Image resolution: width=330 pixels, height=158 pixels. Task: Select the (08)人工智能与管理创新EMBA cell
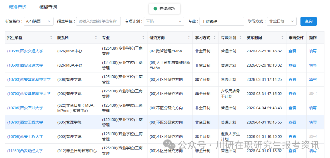tap(170, 65)
